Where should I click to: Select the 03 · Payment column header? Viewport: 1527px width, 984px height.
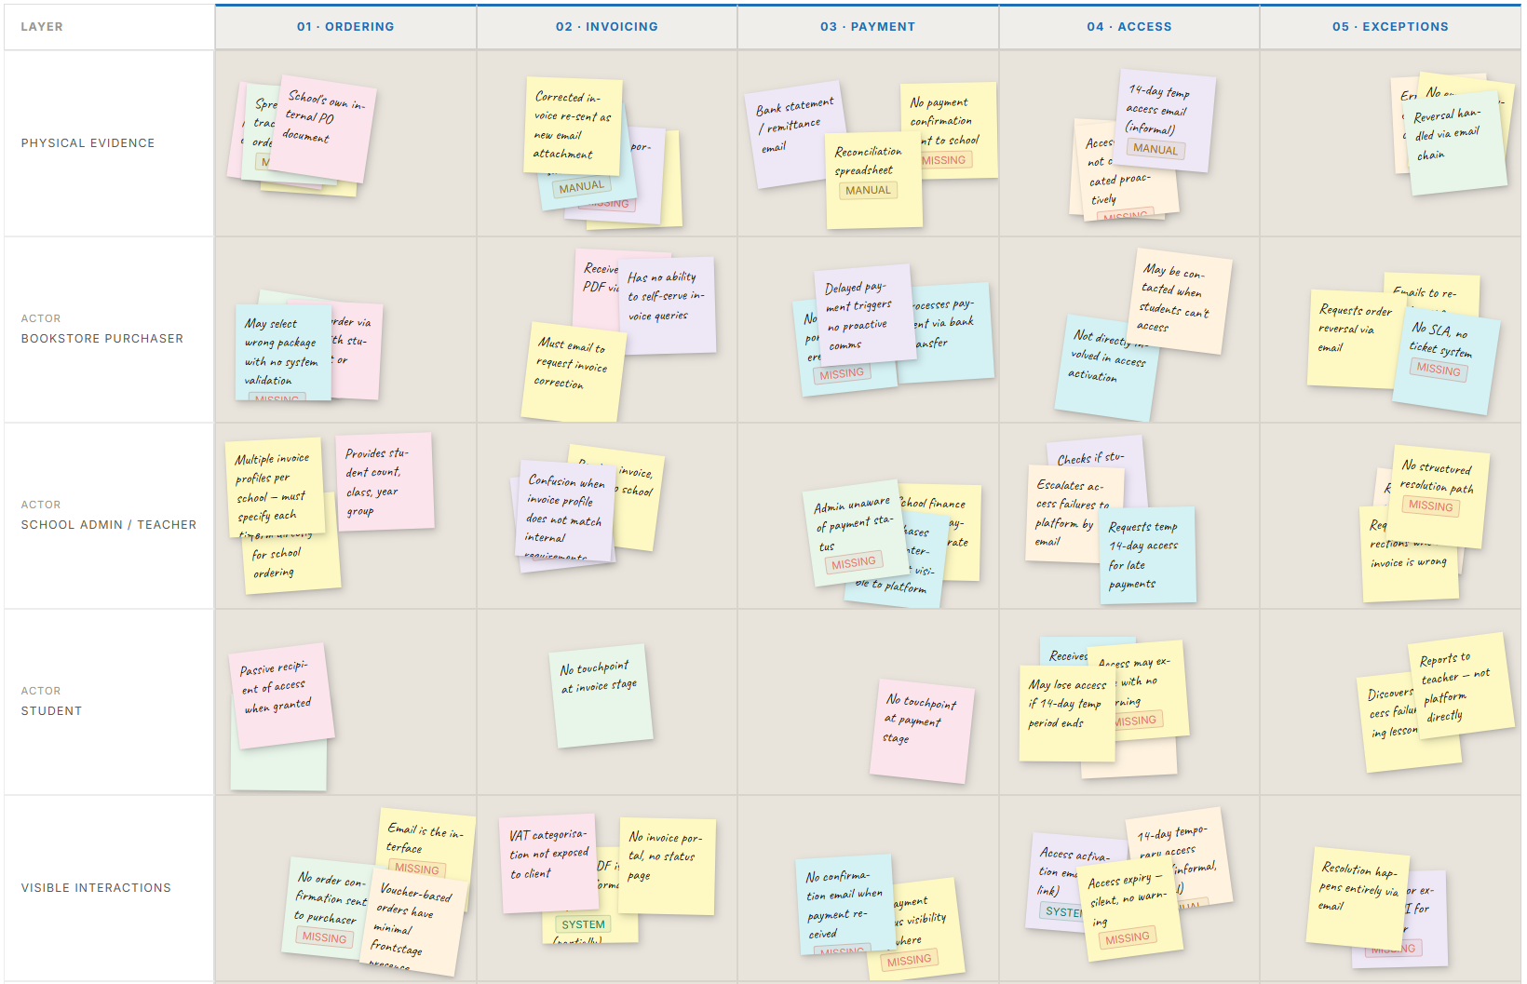pos(868,27)
